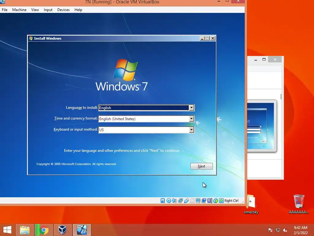
Task: Click the Install Windows title bar icon
Action: coord(31,38)
